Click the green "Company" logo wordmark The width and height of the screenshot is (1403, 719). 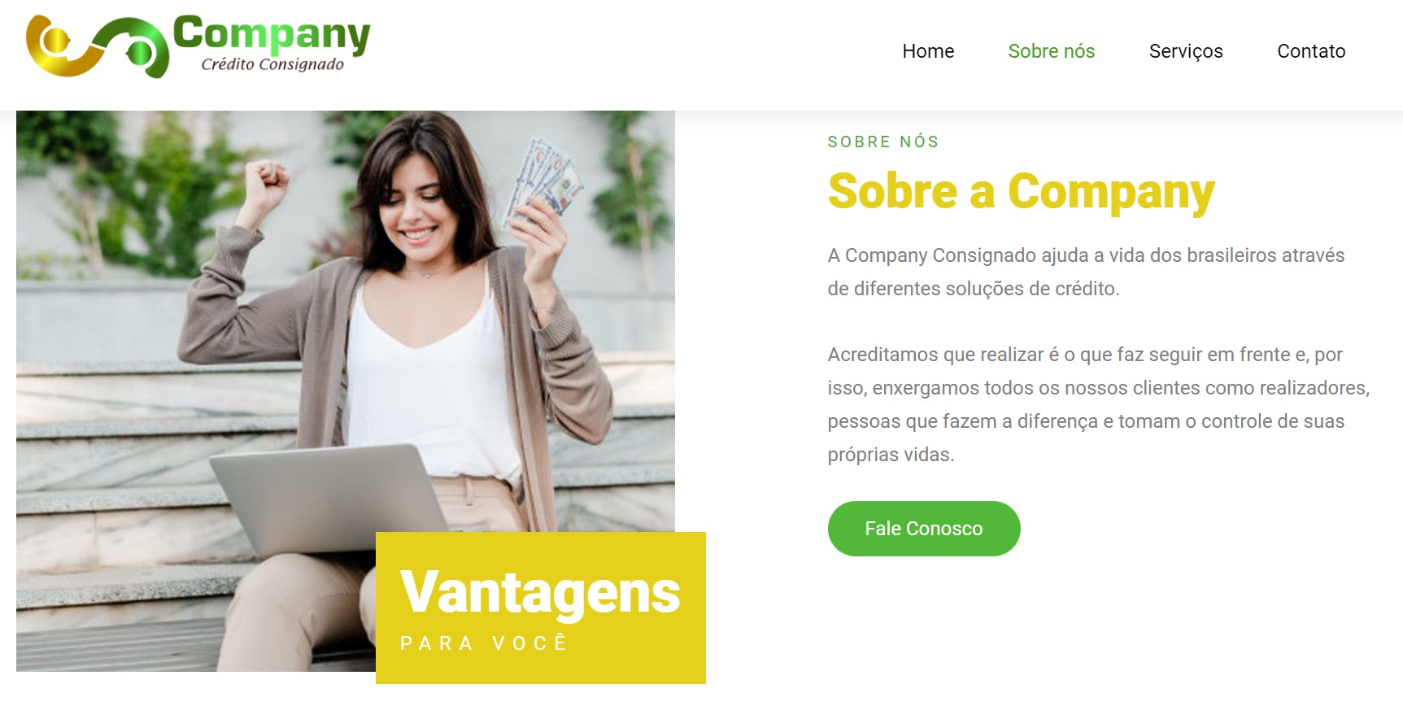(272, 35)
